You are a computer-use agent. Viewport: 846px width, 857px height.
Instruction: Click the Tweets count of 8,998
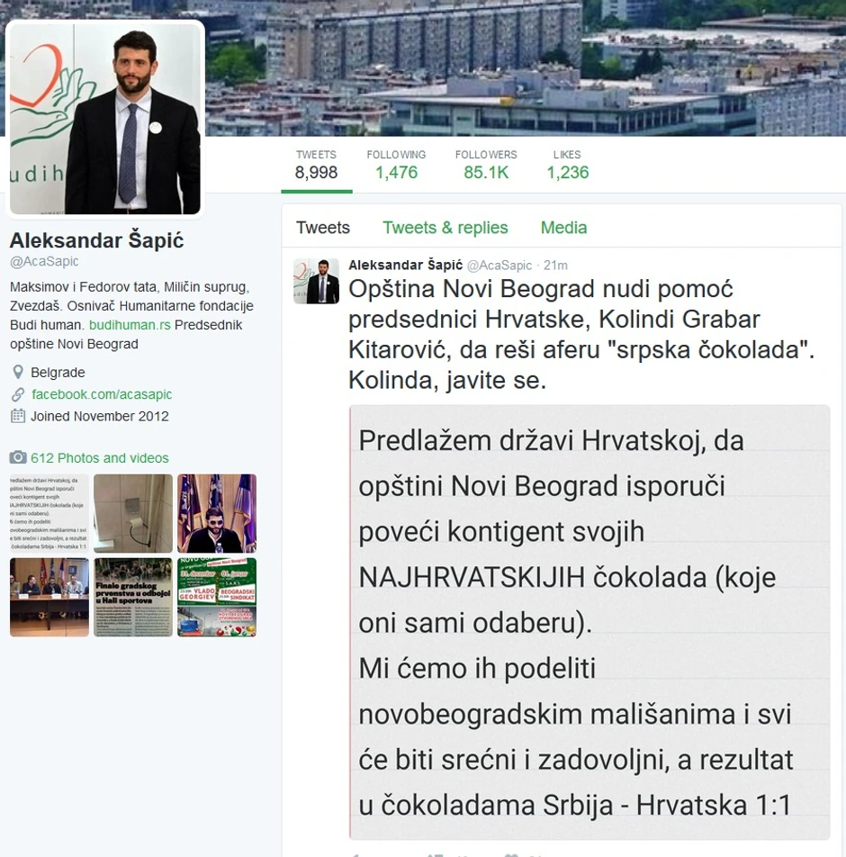316,165
